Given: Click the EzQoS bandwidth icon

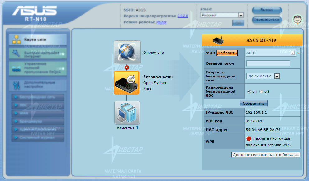Looking at the screenshot, I should pos(17,68).
